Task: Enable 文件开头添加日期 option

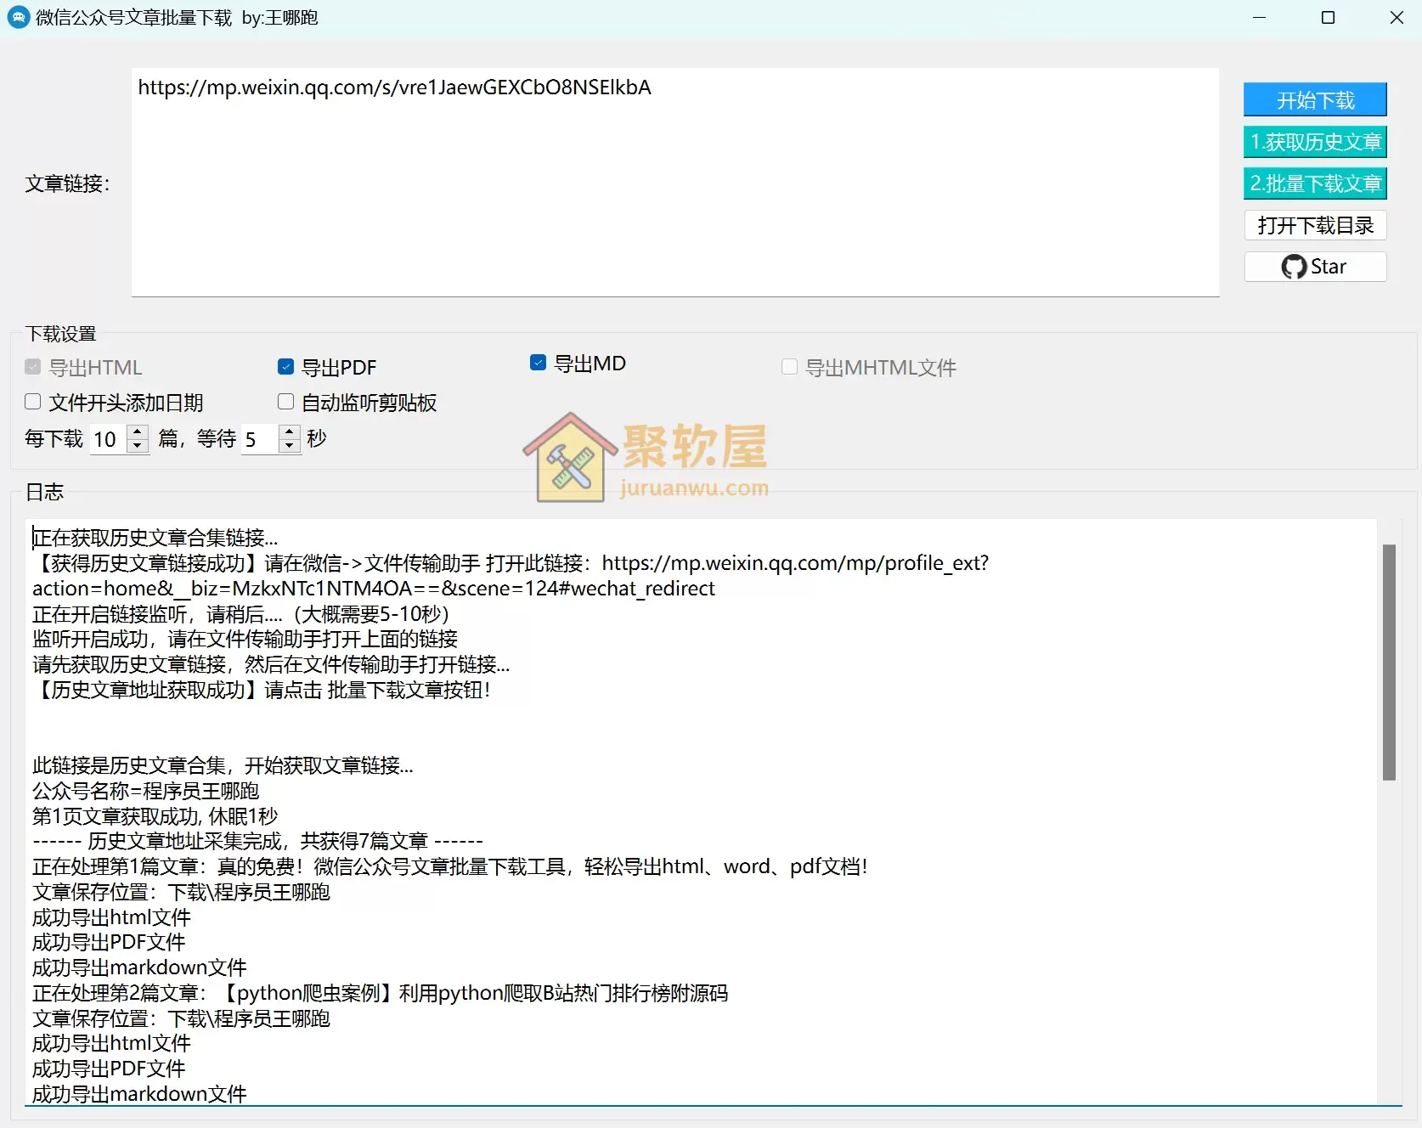Action: click(33, 402)
